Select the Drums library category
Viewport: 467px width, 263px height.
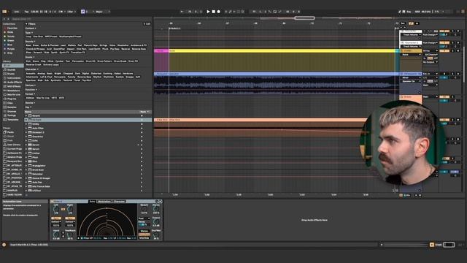coord(11,74)
